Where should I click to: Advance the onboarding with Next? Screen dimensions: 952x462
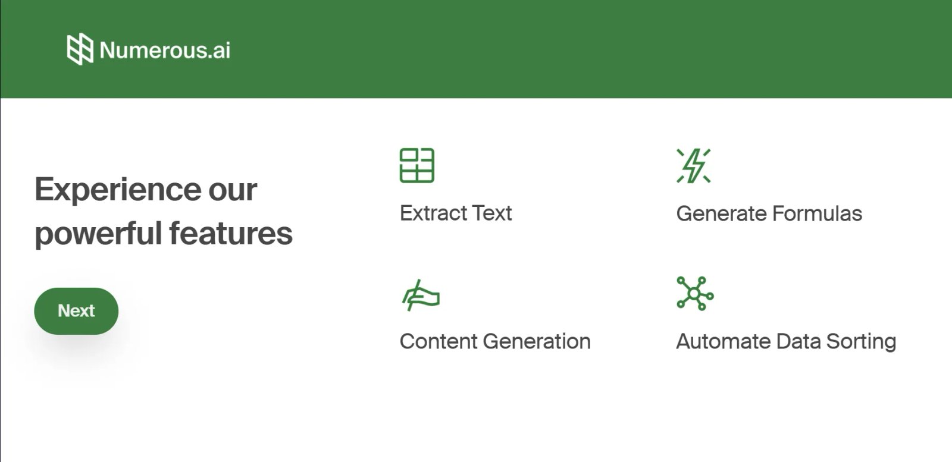(x=76, y=310)
